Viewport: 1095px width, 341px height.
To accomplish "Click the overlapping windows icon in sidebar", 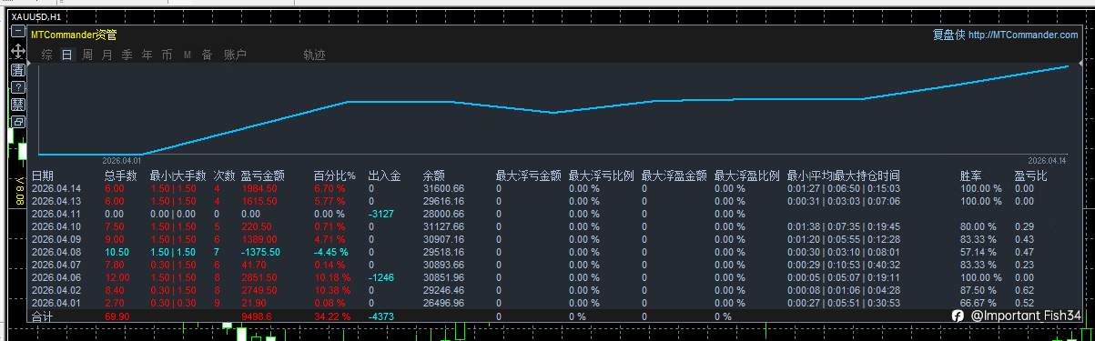I will 18,122.
